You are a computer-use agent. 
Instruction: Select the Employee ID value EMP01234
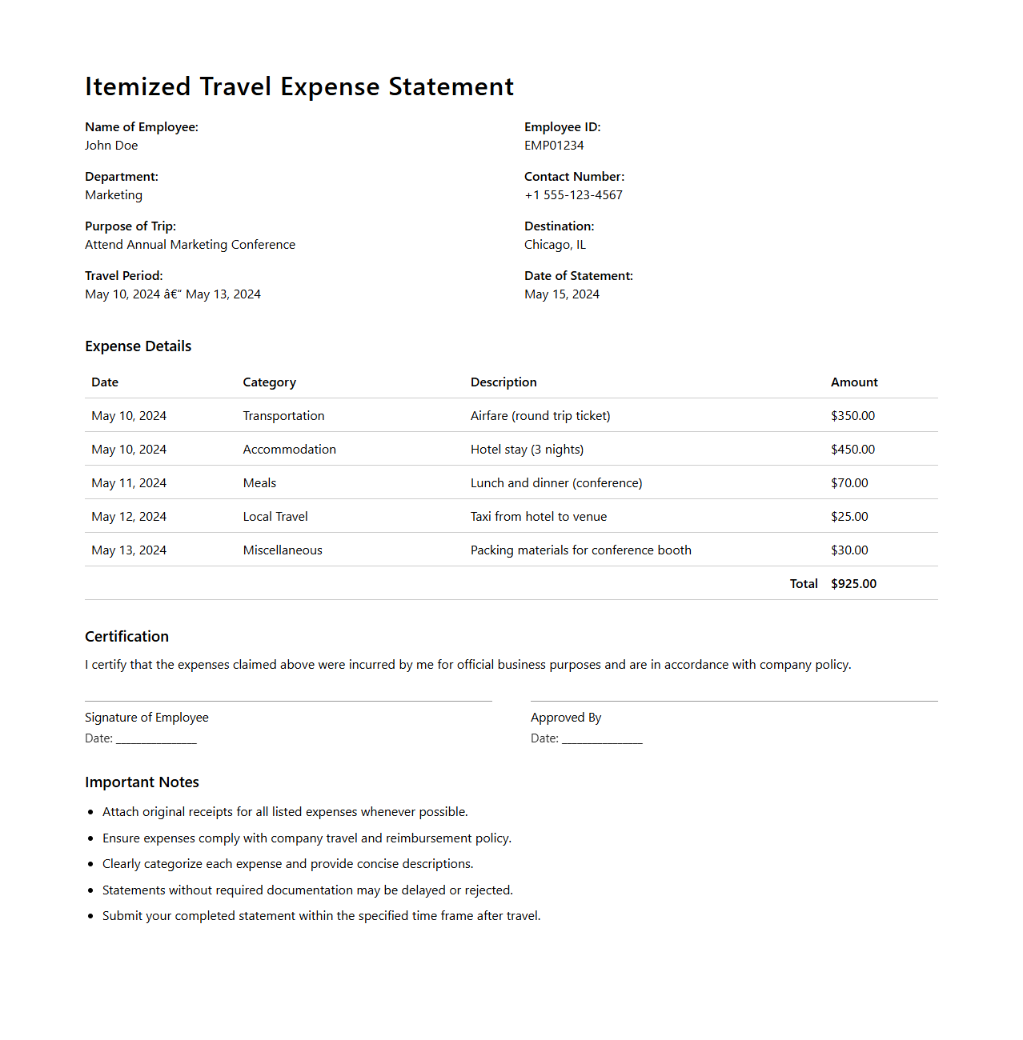pos(554,146)
